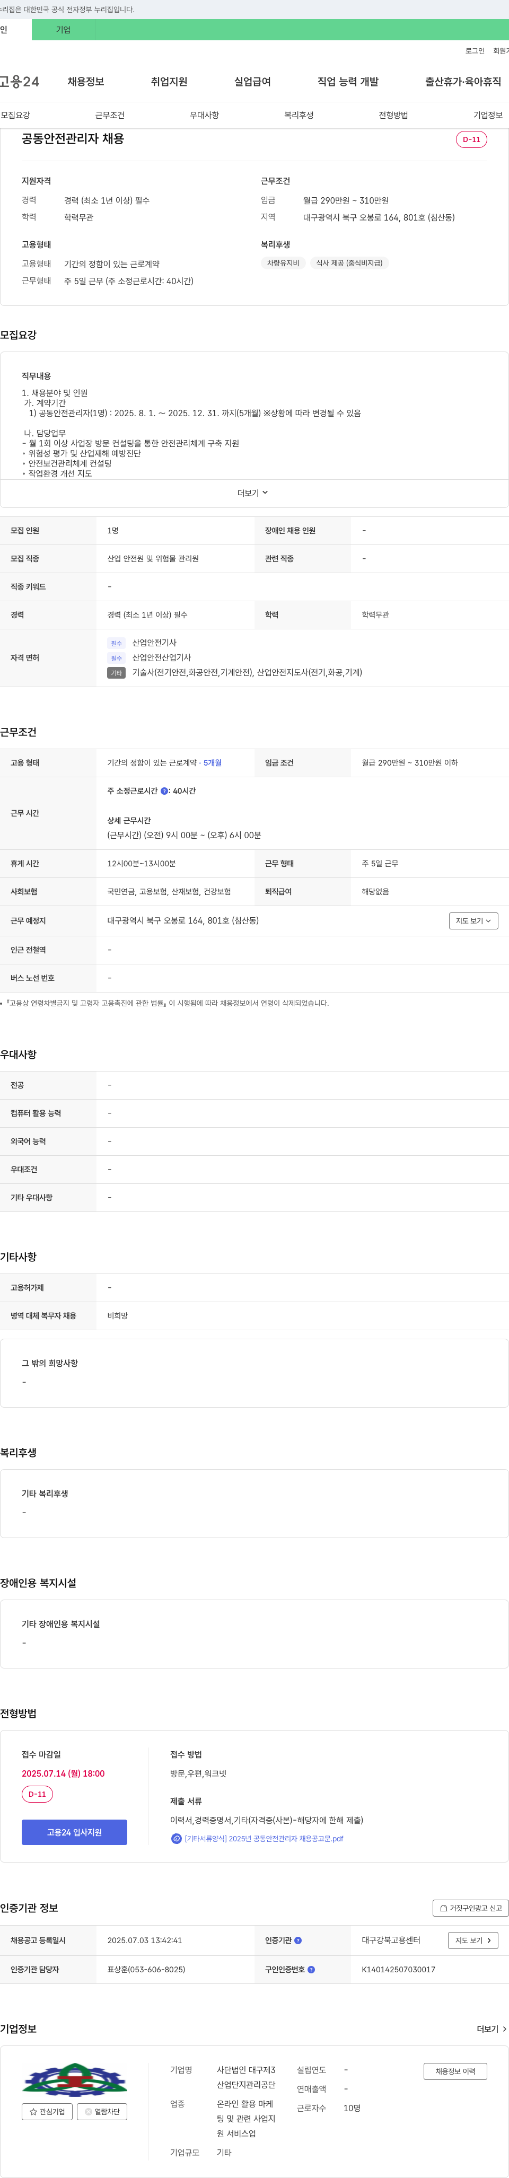
Task: Jump to 복리후생 section tab
Action: [300, 115]
